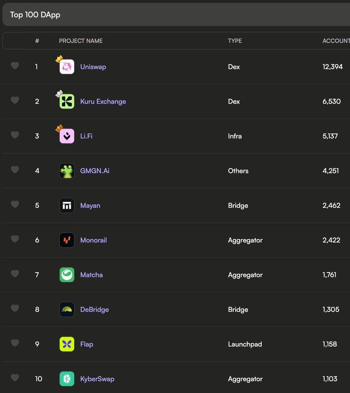Favorite Flap using its heart icon
350x393 pixels.
coord(15,343)
